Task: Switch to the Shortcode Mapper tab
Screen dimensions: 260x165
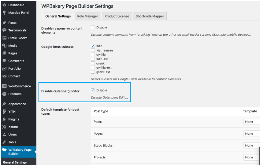Action: pyautogui.click(x=150, y=16)
